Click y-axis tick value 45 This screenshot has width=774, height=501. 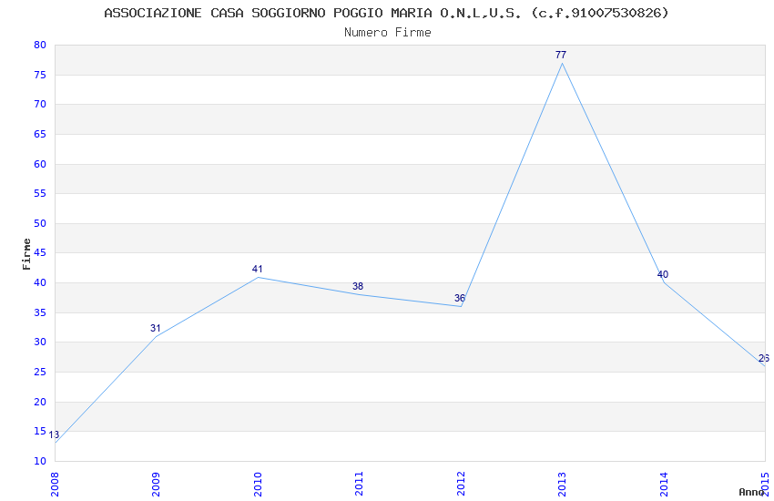[x=40, y=252]
